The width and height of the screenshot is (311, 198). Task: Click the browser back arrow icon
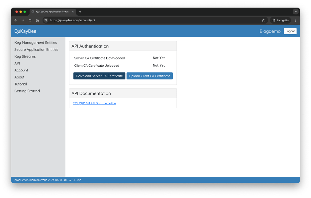coord(16,20)
